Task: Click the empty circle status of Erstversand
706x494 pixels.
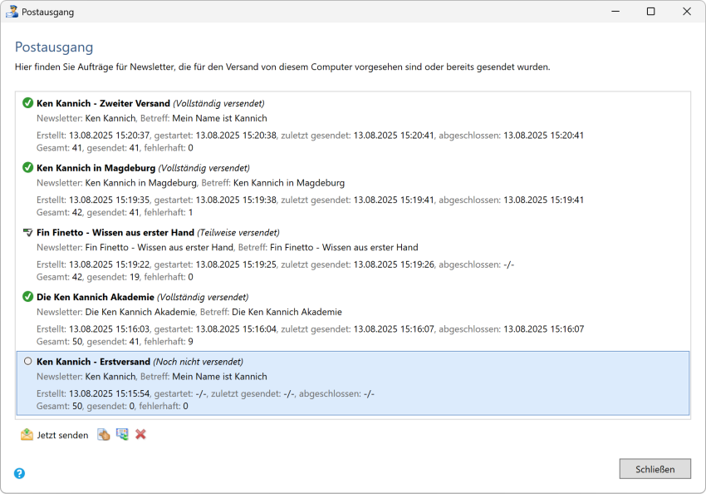Action: click(27, 362)
